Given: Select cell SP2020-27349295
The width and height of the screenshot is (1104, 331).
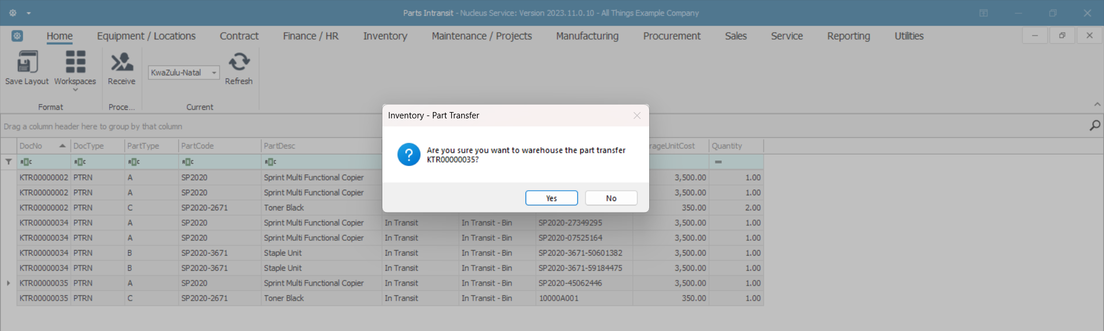Looking at the screenshot, I should click(584, 223).
